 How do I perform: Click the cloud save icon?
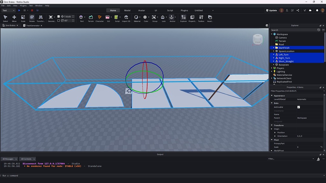pyautogui.click(x=310, y=10)
